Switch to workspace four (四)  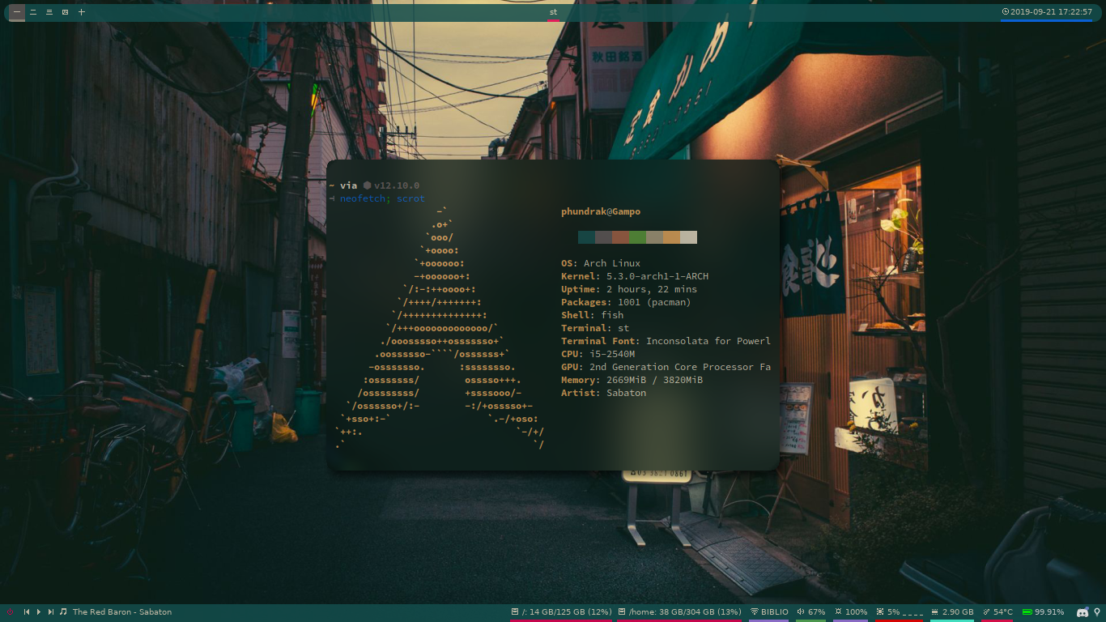pyautogui.click(x=66, y=12)
